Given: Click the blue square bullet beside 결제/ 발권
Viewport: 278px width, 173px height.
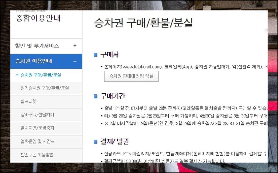Looking at the screenshot, I should (96, 142).
